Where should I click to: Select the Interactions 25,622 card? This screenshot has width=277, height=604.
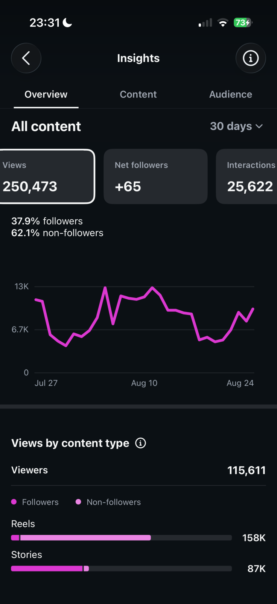247,176
